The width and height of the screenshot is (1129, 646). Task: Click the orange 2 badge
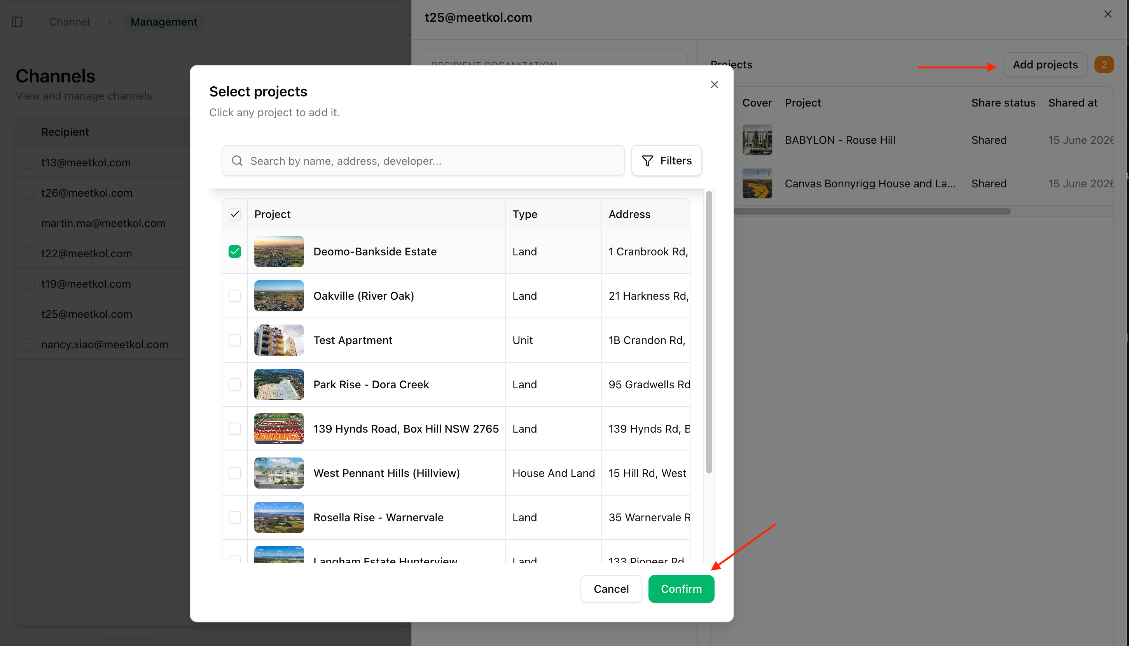pyautogui.click(x=1104, y=65)
